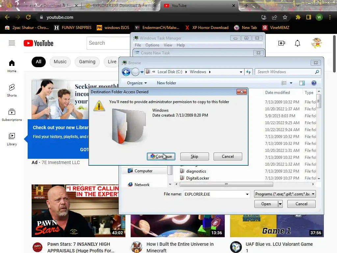337x253 pixels.
Task: Refresh the Windows folder view
Action: point(248,72)
